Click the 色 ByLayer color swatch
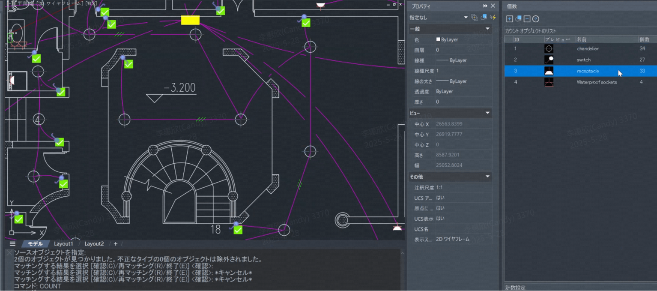Viewport: 657px width, 291px height. coord(438,39)
